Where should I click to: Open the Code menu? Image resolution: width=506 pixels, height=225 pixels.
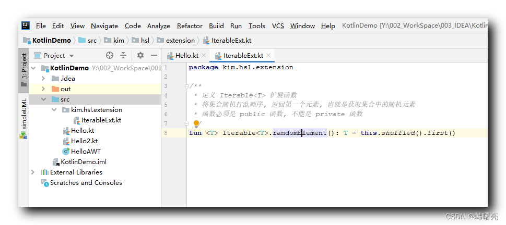click(133, 26)
